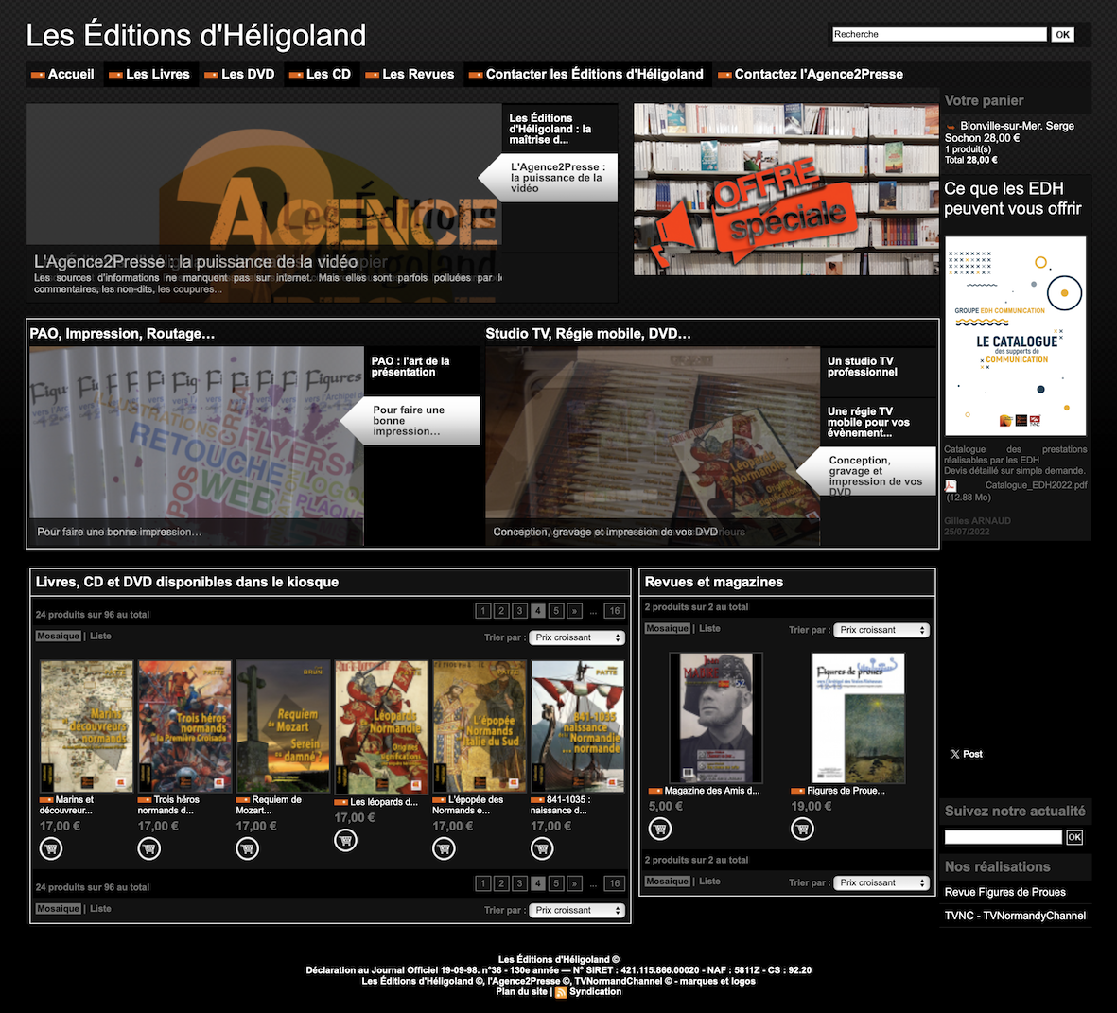Click the Recherche search field
Viewport: 1117px width, 1013px height.
[939, 34]
